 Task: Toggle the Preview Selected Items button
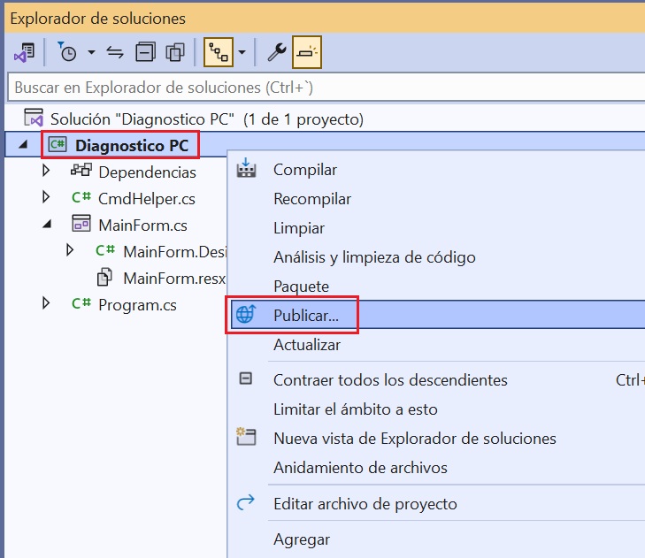tap(307, 53)
